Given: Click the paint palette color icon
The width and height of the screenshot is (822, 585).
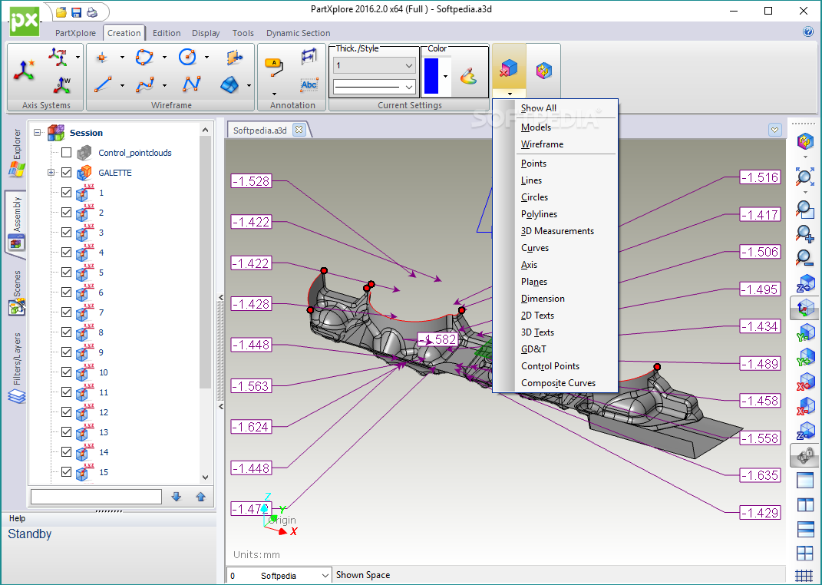Looking at the screenshot, I should [469, 77].
